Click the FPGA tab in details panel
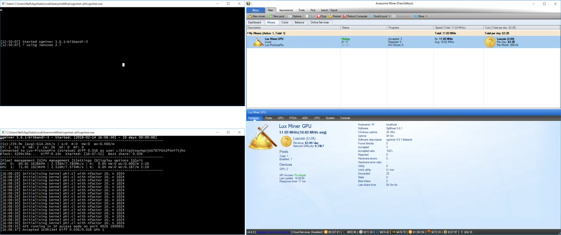 [x=293, y=118]
